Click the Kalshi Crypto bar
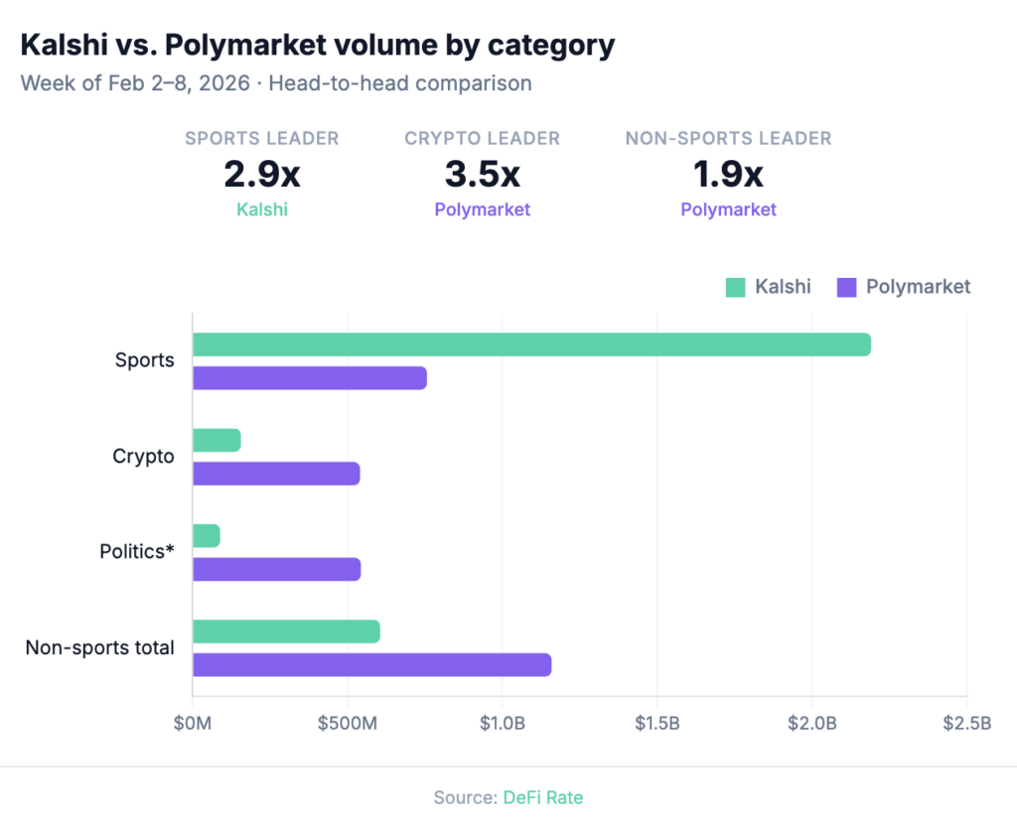 217,441
